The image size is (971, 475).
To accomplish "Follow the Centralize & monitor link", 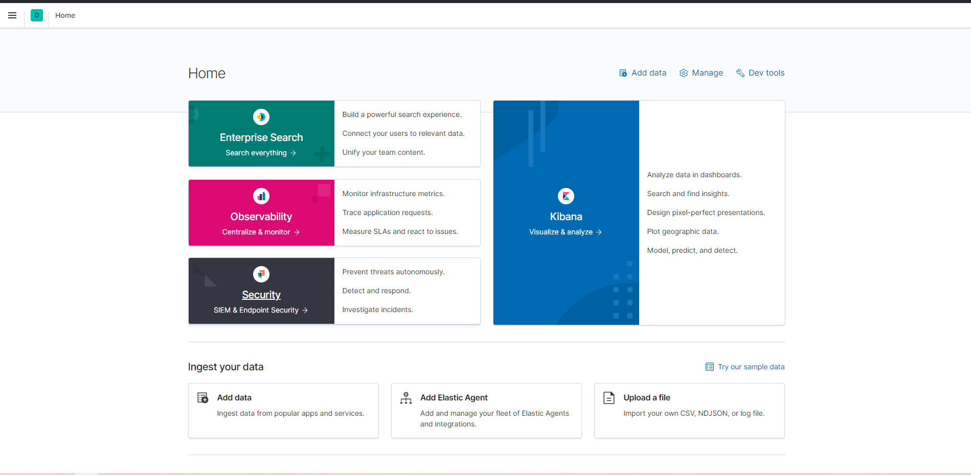I will tap(260, 231).
